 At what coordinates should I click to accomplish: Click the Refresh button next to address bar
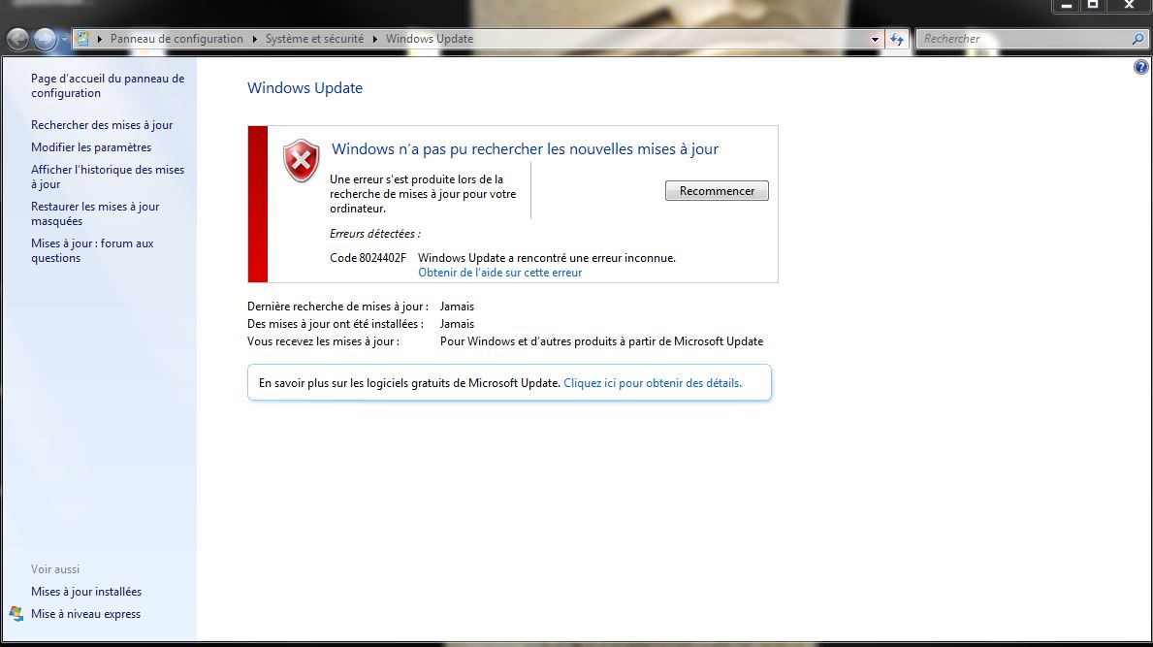[896, 39]
